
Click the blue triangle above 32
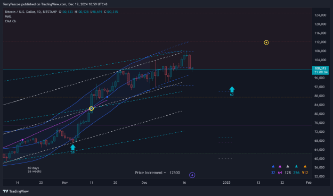[x=273, y=166]
